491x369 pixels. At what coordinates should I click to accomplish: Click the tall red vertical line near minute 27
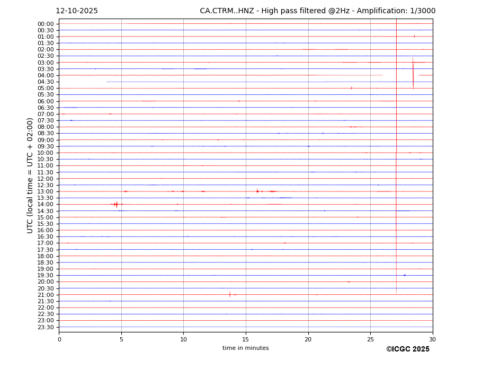(396, 159)
